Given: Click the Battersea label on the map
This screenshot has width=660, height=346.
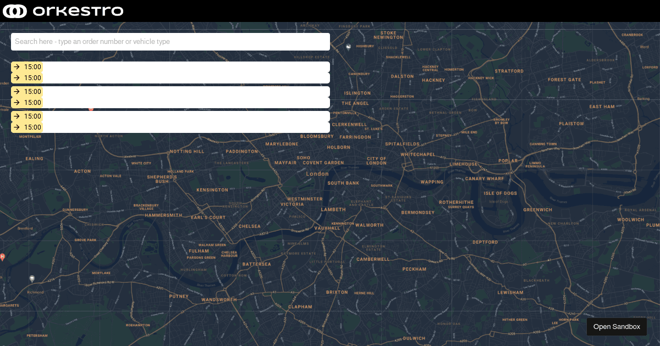Looking at the screenshot, I should [257, 264].
